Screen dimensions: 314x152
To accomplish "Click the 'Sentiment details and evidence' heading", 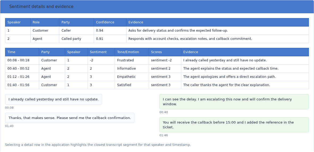I will coord(41,7).
